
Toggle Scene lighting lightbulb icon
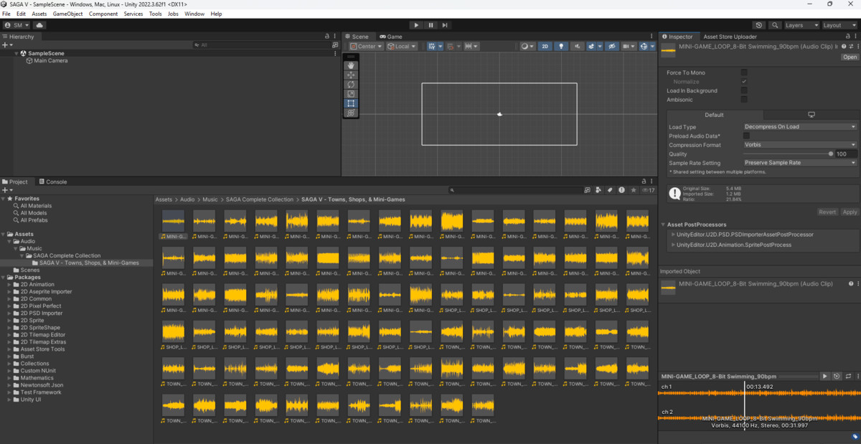(x=562, y=47)
